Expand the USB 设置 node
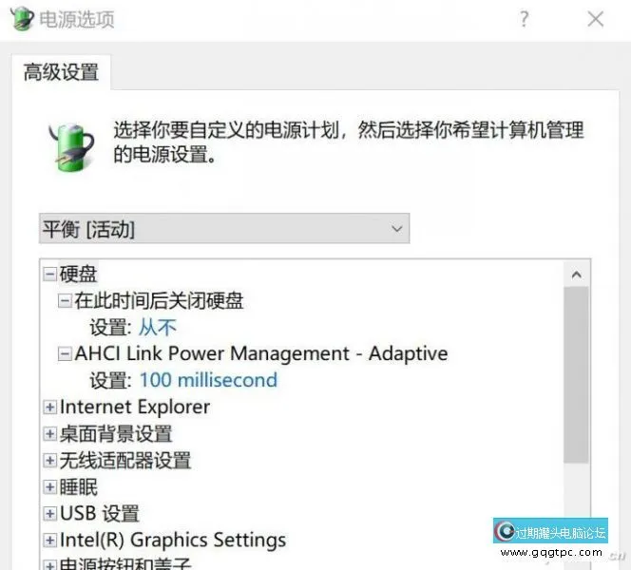Viewport: 631px width, 570px height. point(50,513)
